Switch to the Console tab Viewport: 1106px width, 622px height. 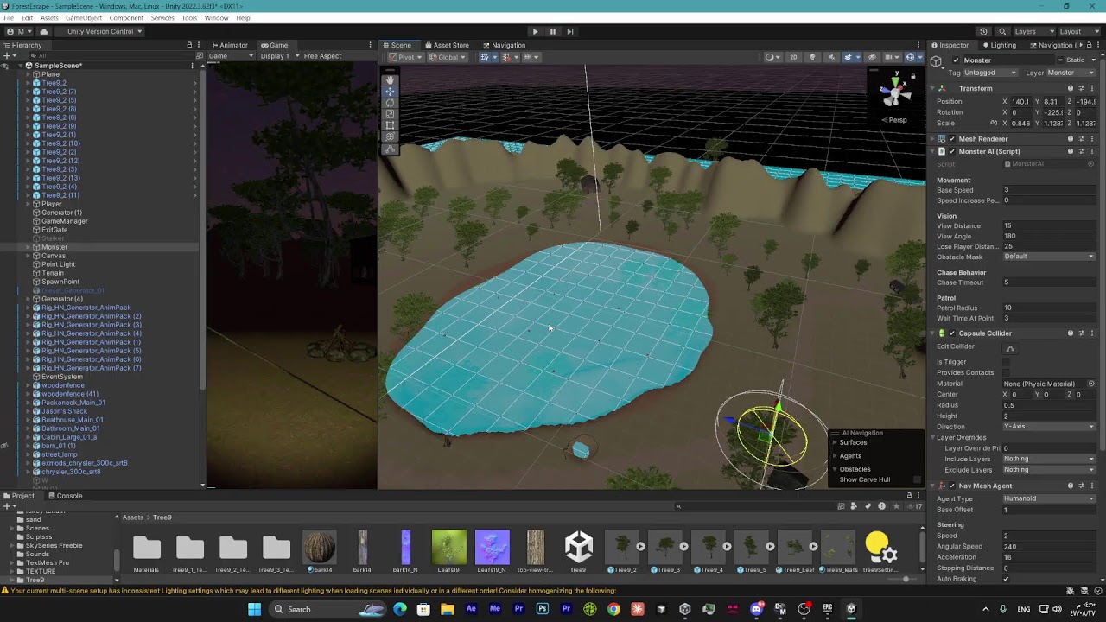coord(65,496)
